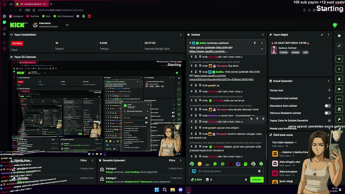Open the Kick Dashboard bookmark
The width and height of the screenshot is (345, 194).
pos(63,16)
